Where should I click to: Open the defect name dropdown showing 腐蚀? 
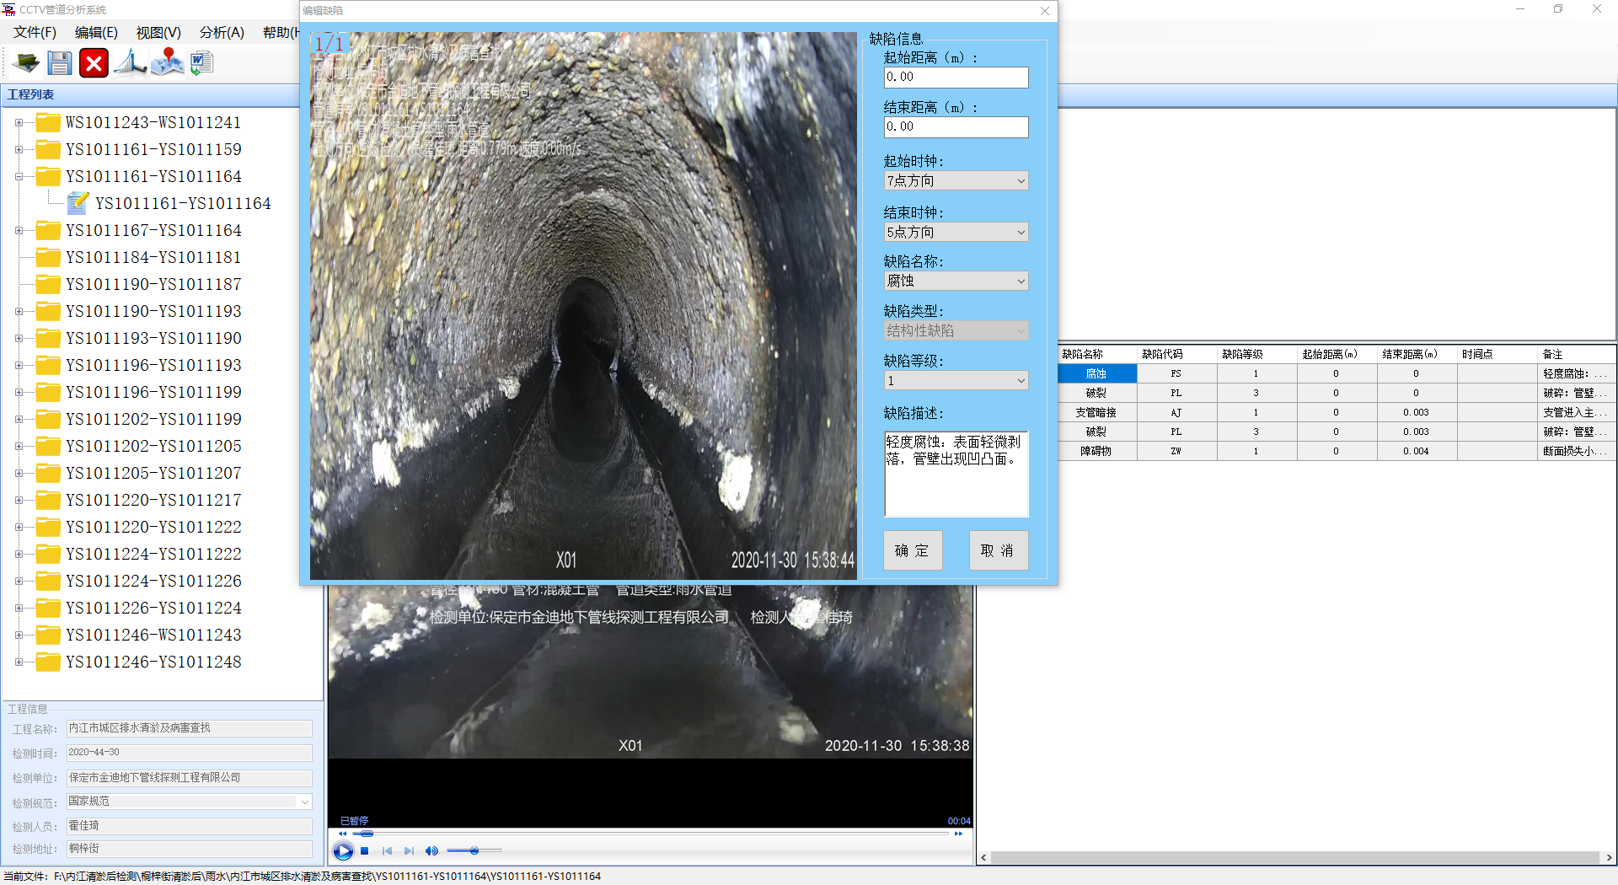tap(956, 281)
